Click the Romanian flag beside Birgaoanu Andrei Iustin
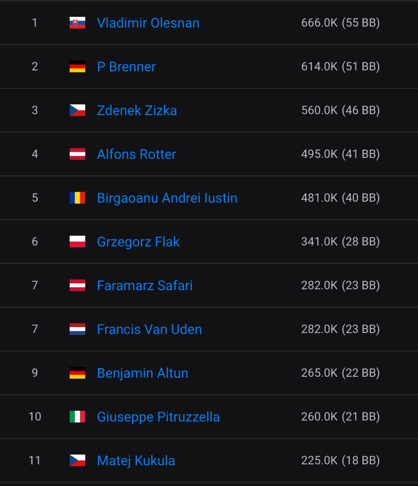The image size is (418, 486). click(x=77, y=198)
